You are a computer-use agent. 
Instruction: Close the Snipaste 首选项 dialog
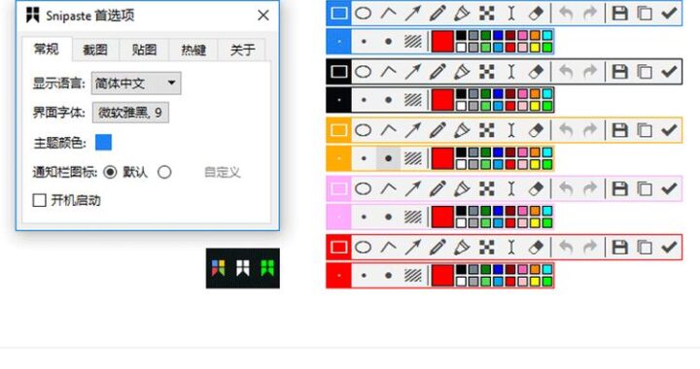[263, 16]
